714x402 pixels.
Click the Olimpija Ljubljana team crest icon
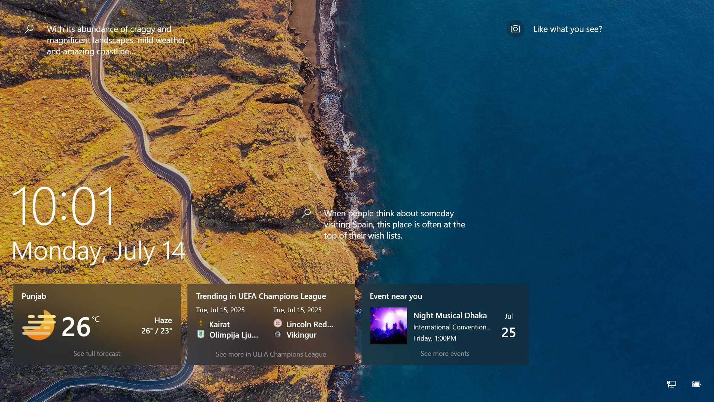pos(201,334)
